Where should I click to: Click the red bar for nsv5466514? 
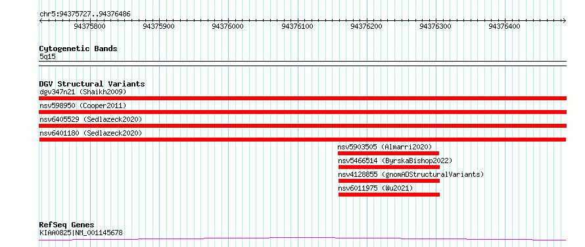coord(389,167)
